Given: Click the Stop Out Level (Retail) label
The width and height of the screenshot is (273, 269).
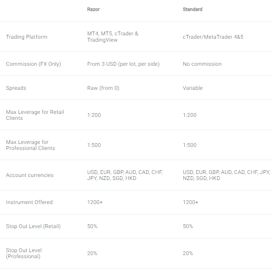Looking at the screenshot, I should coord(33,226).
